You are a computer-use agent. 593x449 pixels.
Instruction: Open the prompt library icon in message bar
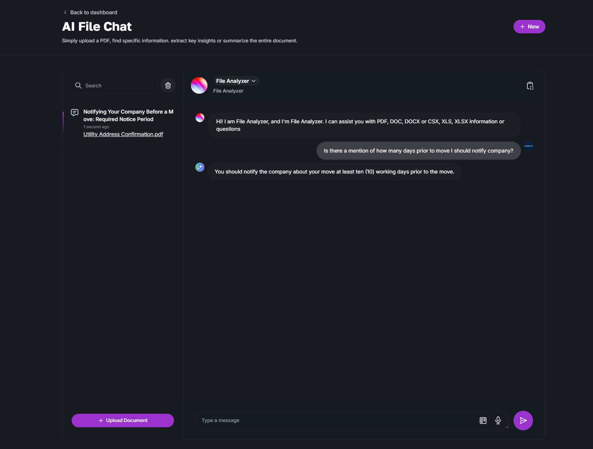(x=483, y=421)
